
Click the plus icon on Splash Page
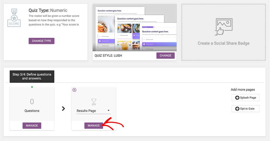pyautogui.click(x=237, y=98)
